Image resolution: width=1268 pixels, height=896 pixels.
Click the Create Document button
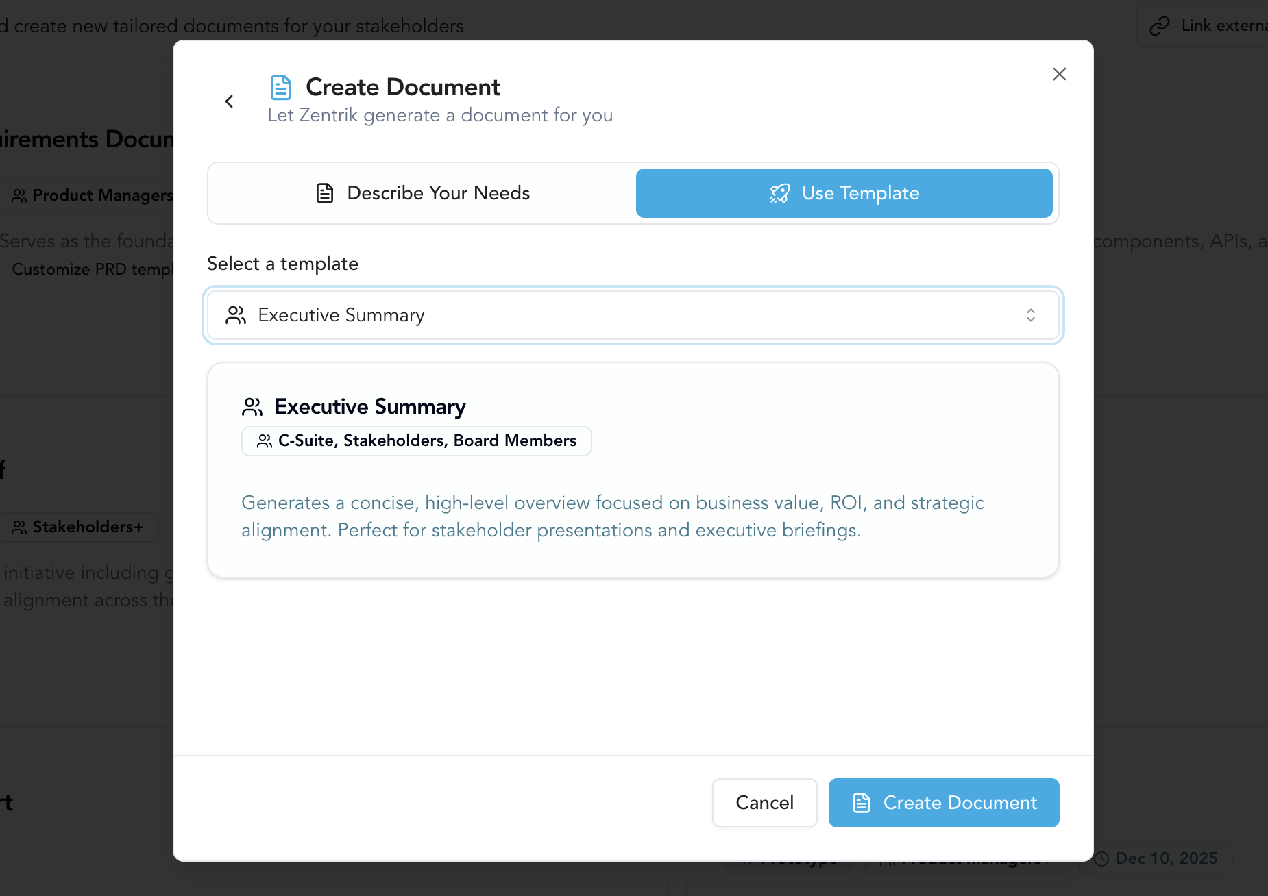pos(944,802)
